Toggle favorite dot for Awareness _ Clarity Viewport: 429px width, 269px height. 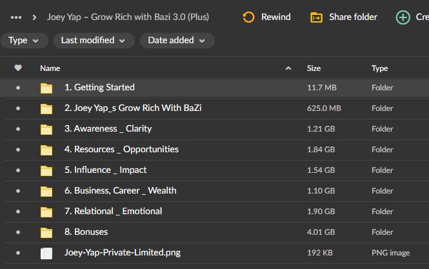(18, 129)
